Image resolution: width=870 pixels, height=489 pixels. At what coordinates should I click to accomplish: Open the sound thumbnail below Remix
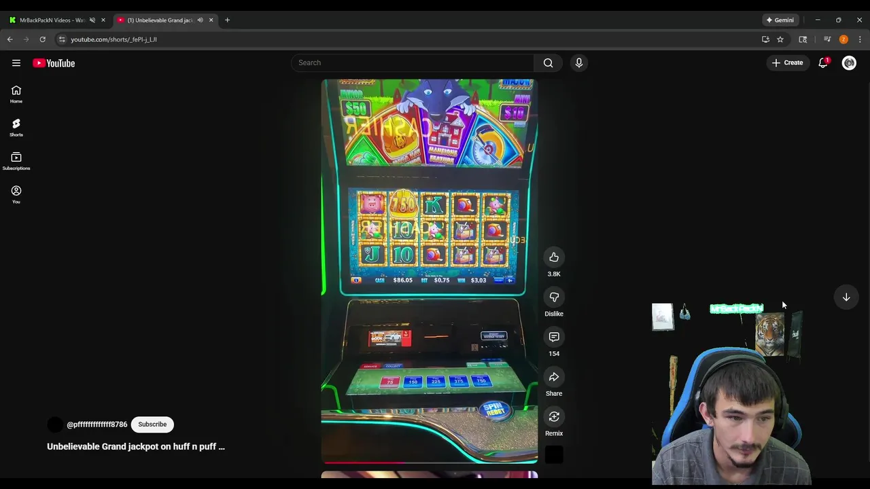[x=554, y=455]
